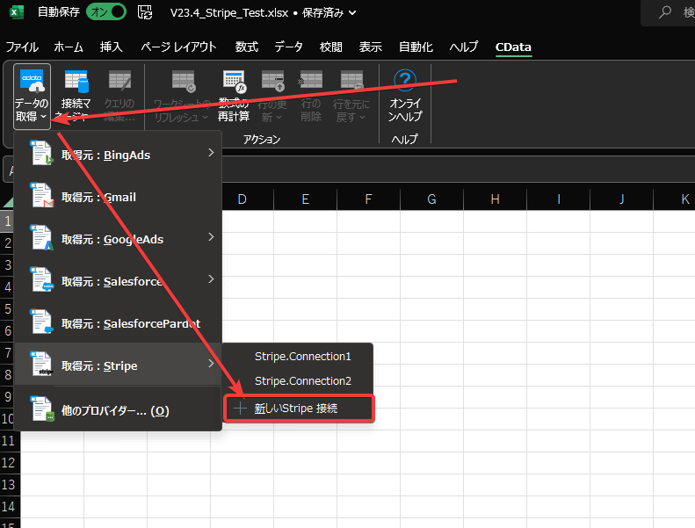Screen dimensions: 695x528
Task: Choose 取得元 : GoogleAds menu entry
Action: coord(118,239)
